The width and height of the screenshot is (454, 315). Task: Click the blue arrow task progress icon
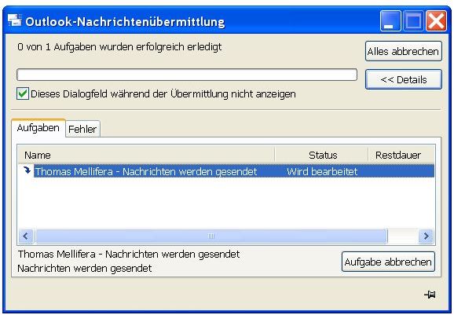(x=27, y=170)
